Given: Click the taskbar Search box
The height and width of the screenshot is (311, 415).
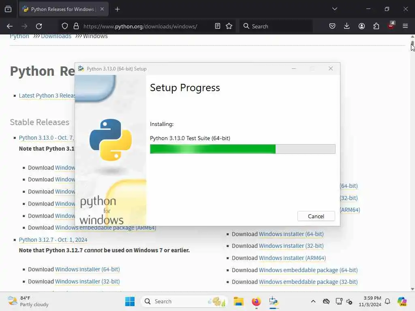Looking at the screenshot, I should [x=184, y=301].
